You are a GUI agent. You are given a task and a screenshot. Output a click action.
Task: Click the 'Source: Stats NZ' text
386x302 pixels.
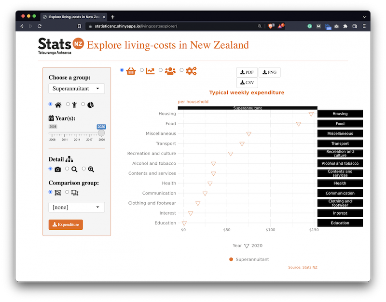[x=303, y=267]
